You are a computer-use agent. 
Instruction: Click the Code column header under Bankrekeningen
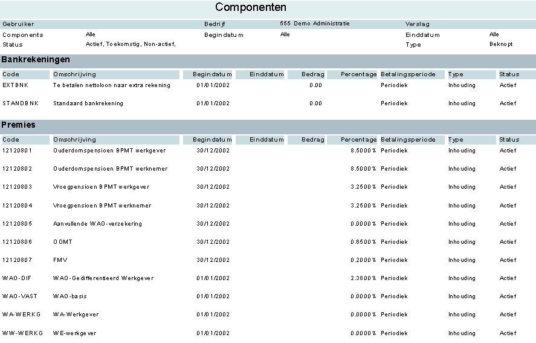[11, 74]
